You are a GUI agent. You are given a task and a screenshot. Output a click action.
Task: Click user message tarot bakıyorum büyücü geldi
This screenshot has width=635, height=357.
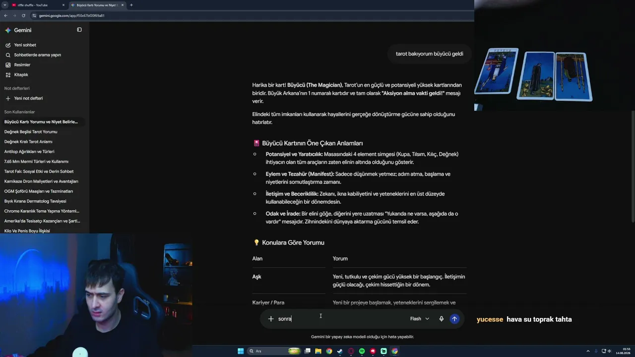[x=430, y=54]
